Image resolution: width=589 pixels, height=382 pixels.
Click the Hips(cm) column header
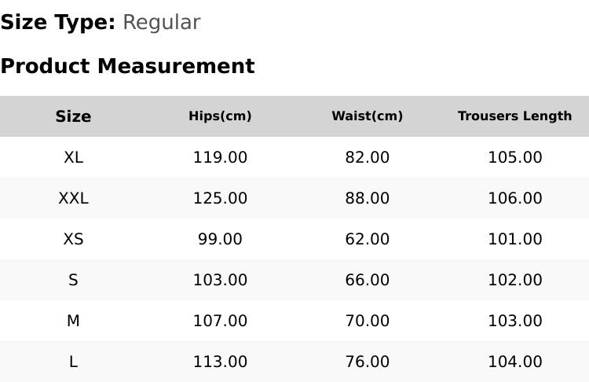pos(220,116)
